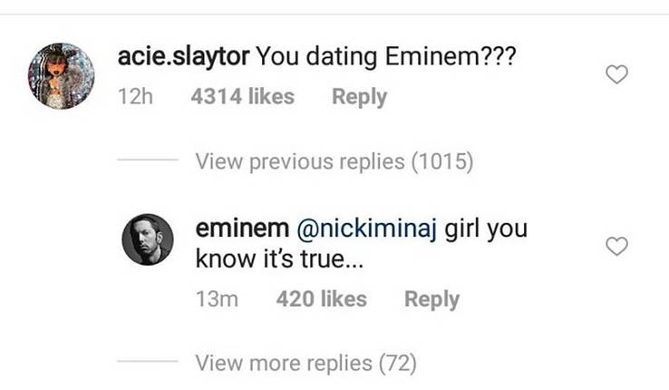669x390 pixels.
Task: Open the eminem username
Action: 242,229
